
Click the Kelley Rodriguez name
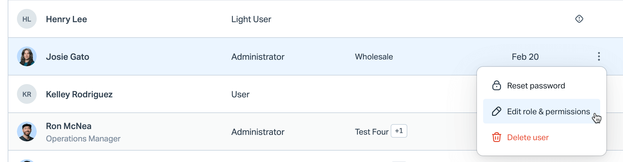pyautogui.click(x=79, y=94)
